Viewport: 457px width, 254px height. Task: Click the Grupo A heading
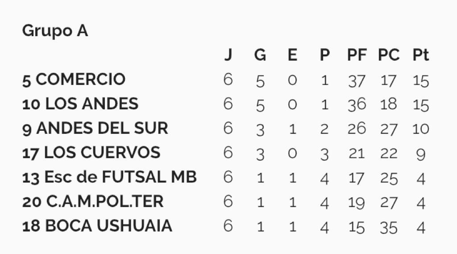(55, 31)
